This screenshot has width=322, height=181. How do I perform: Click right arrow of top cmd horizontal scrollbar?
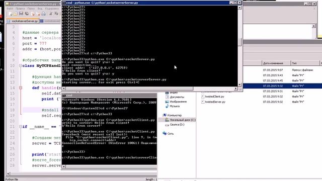pos(236,88)
